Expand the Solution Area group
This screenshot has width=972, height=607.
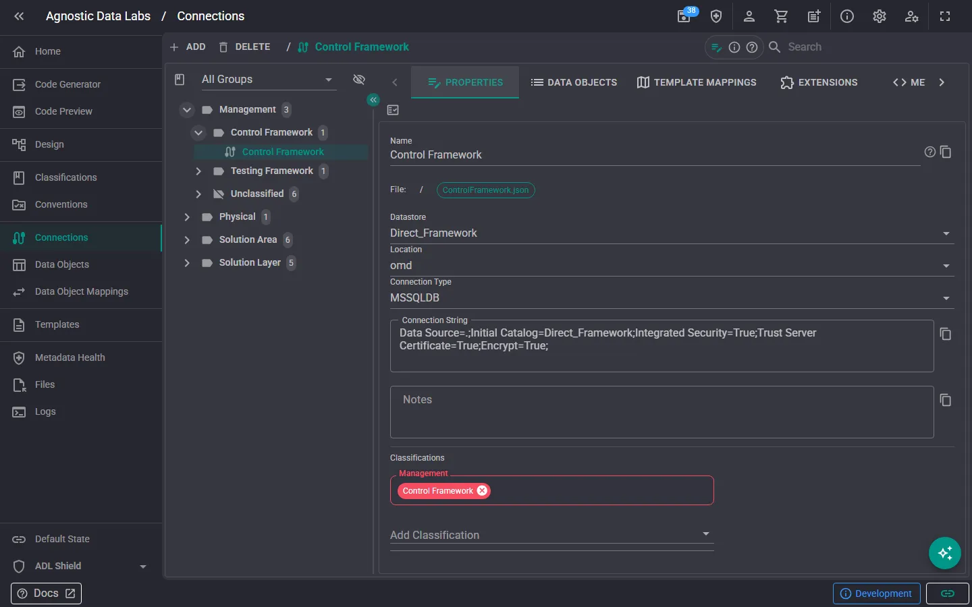pos(187,239)
